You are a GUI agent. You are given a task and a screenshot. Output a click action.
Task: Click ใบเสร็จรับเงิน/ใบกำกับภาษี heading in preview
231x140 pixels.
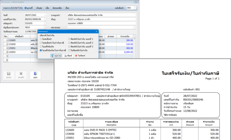coord(191,73)
